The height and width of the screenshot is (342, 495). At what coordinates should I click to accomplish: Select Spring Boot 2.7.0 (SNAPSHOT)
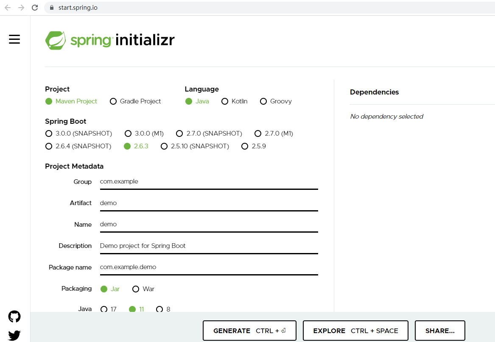tap(209, 133)
